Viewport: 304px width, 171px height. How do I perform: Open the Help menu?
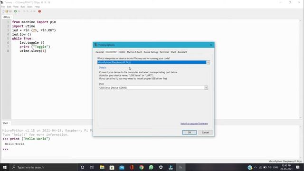pyautogui.click(x=37, y=7)
